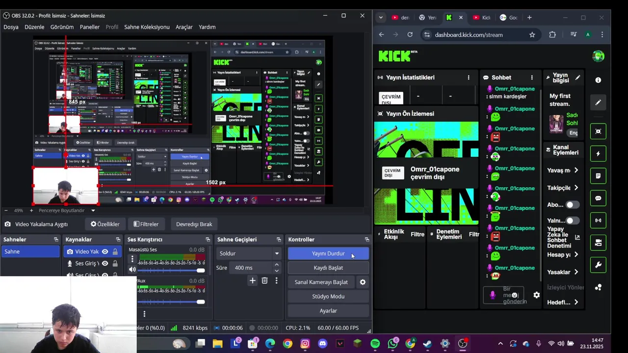The width and height of the screenshot is (628, 353).
Task: Open chat settings gear in Sohbet panel
Action: pyautogui.click(x=537, y=295)
